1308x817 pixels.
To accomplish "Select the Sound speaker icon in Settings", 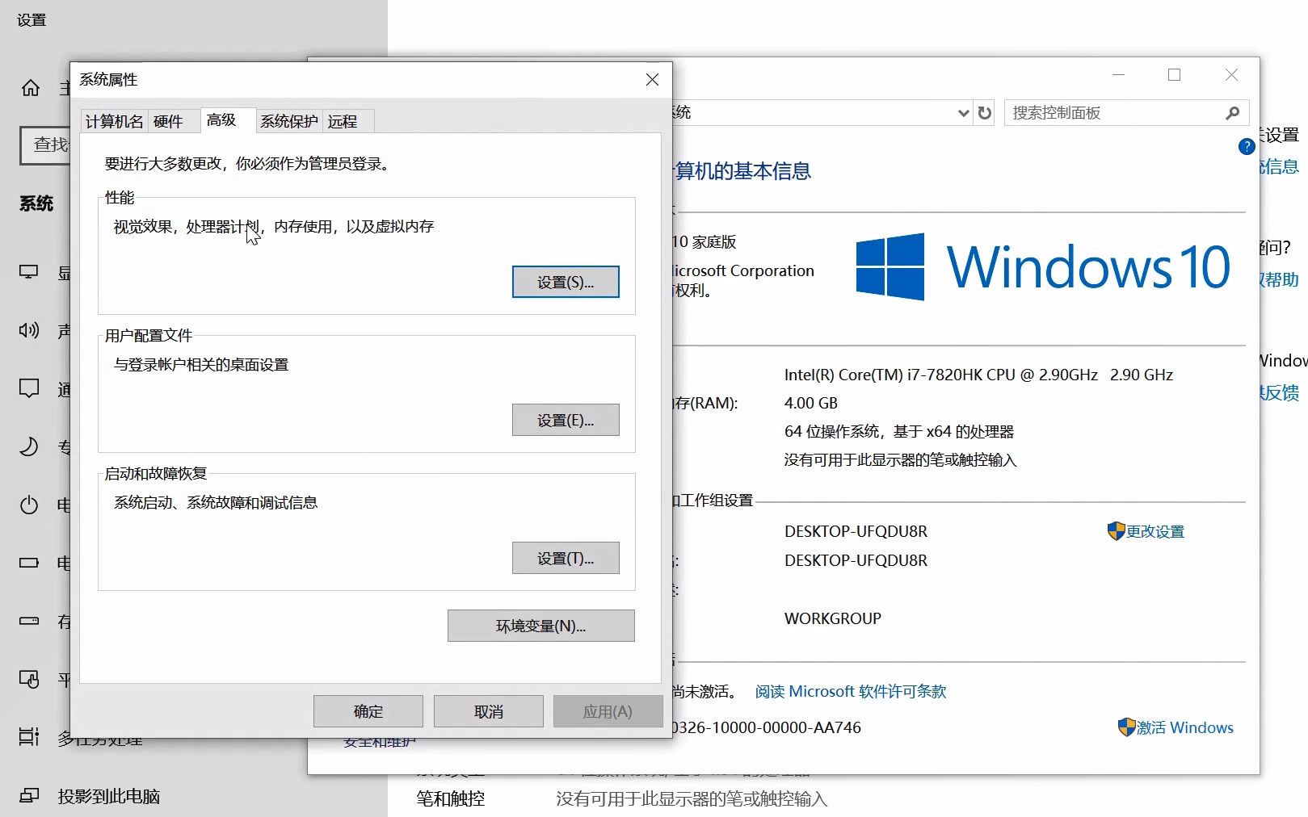I will [29, 330].
